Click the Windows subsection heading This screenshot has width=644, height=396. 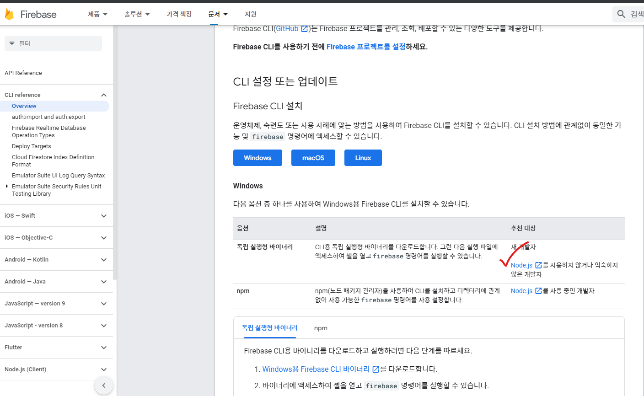point(248,186)
